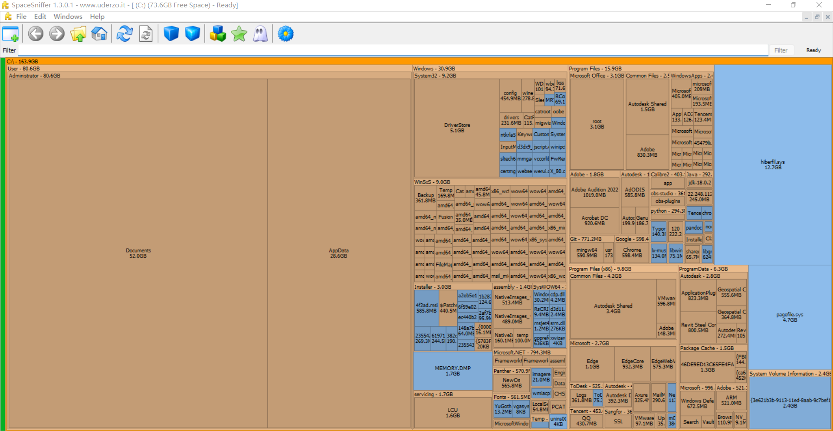Viewport: 833px width, 431px height.
Task: Select the Documents 52.0GB block
Action: [x=138, y=253]
